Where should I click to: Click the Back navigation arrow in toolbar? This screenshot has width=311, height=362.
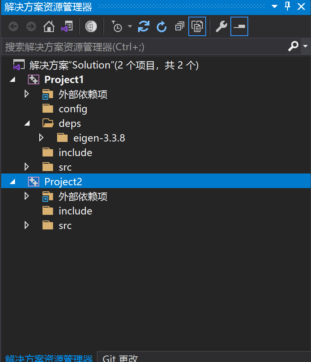point(13,26)
